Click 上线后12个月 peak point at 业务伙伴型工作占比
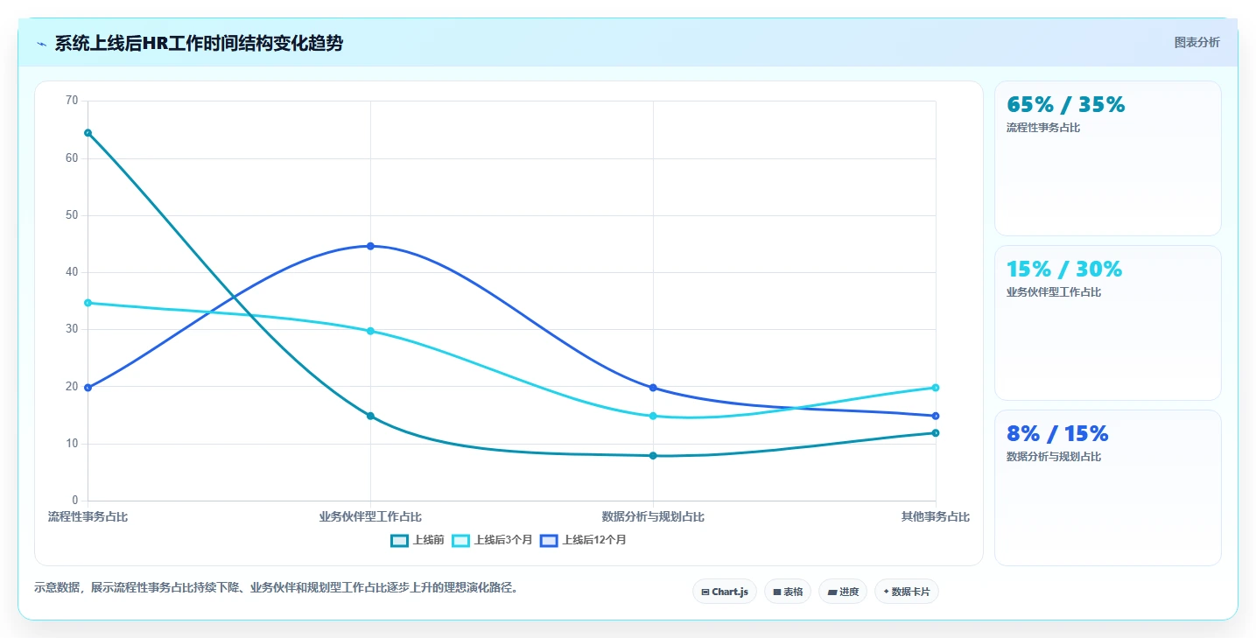1256x638 pixels. coord(370,246)
